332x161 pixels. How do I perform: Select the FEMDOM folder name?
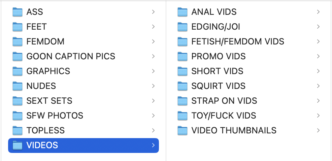[x=45, y=41]
